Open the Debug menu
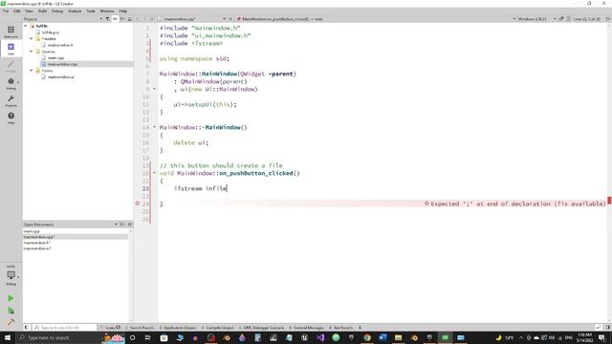This screenshot has width=612, height=344. coord(57,11)
